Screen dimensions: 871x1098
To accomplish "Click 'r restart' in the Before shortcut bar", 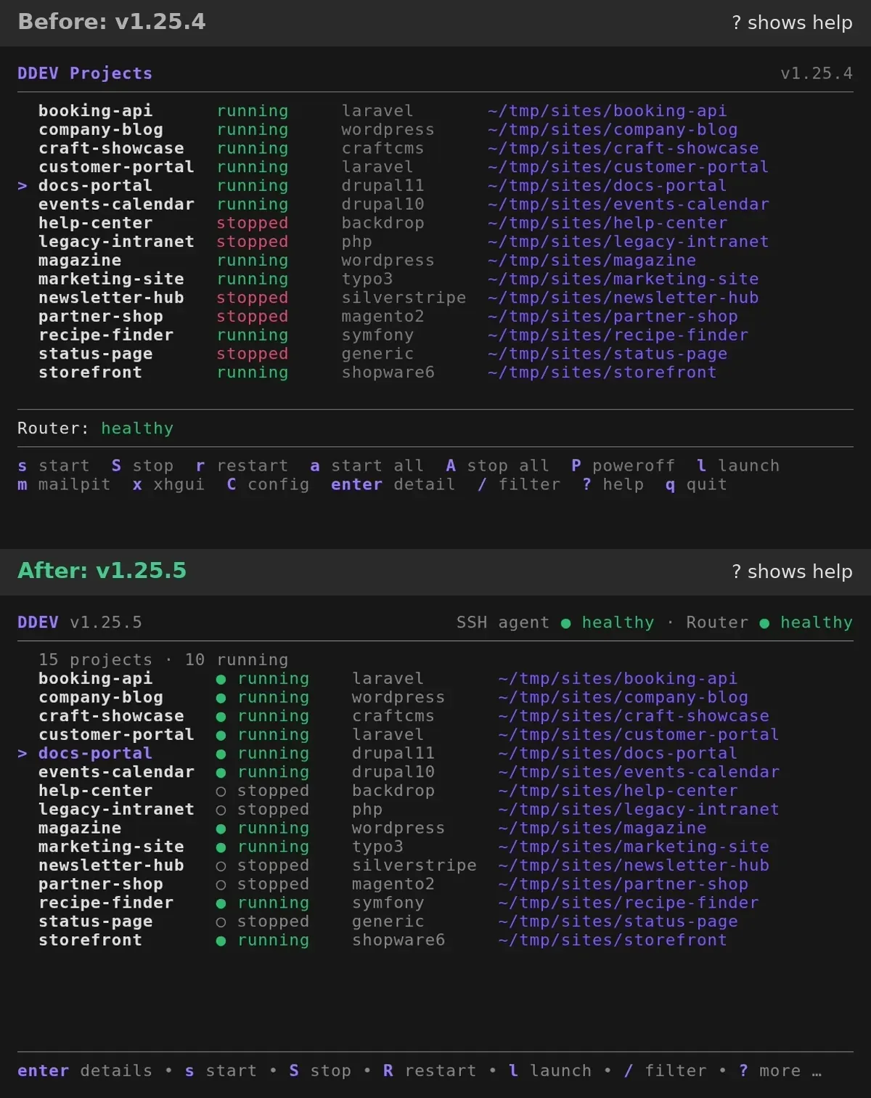I will pyautogui.click(x=242, y=465).
